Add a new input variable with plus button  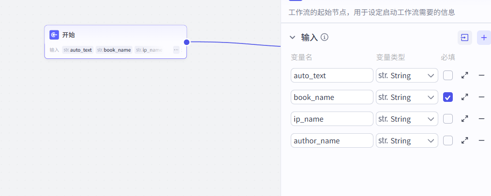(x=484, y=37)
